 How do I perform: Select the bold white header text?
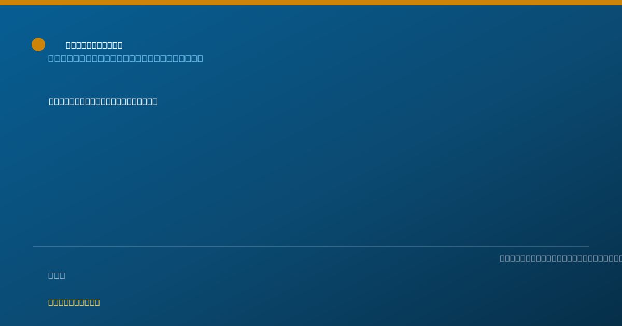coord(94,45)
